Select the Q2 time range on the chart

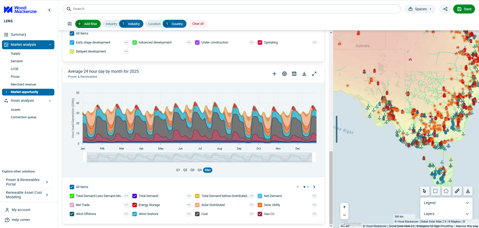[x=185, y=170]
